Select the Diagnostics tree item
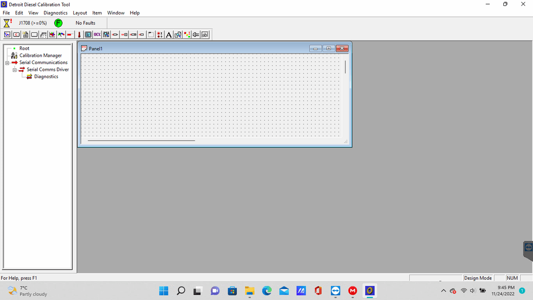 46,77
